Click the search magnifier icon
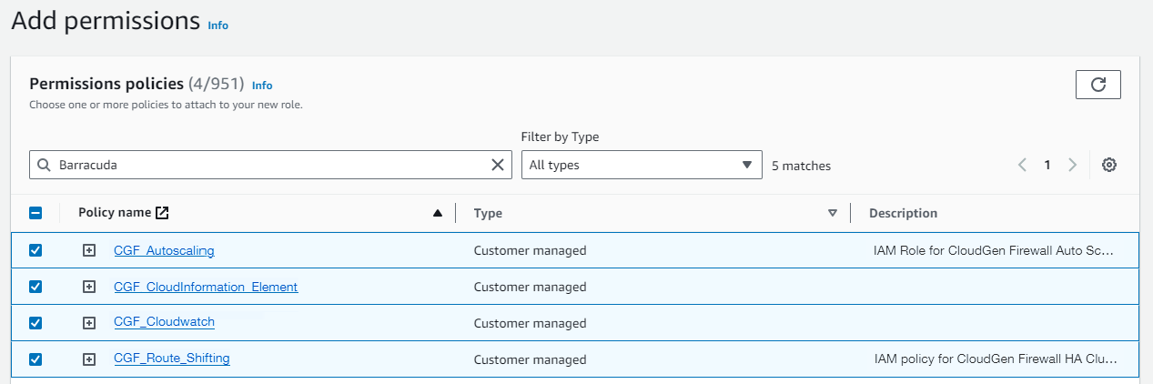This screenshot has height=384, width=1153. tap(44, 166)
